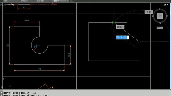Switch to the first file tab
This screenshot has width=171, height=96.
pos(6,1)
